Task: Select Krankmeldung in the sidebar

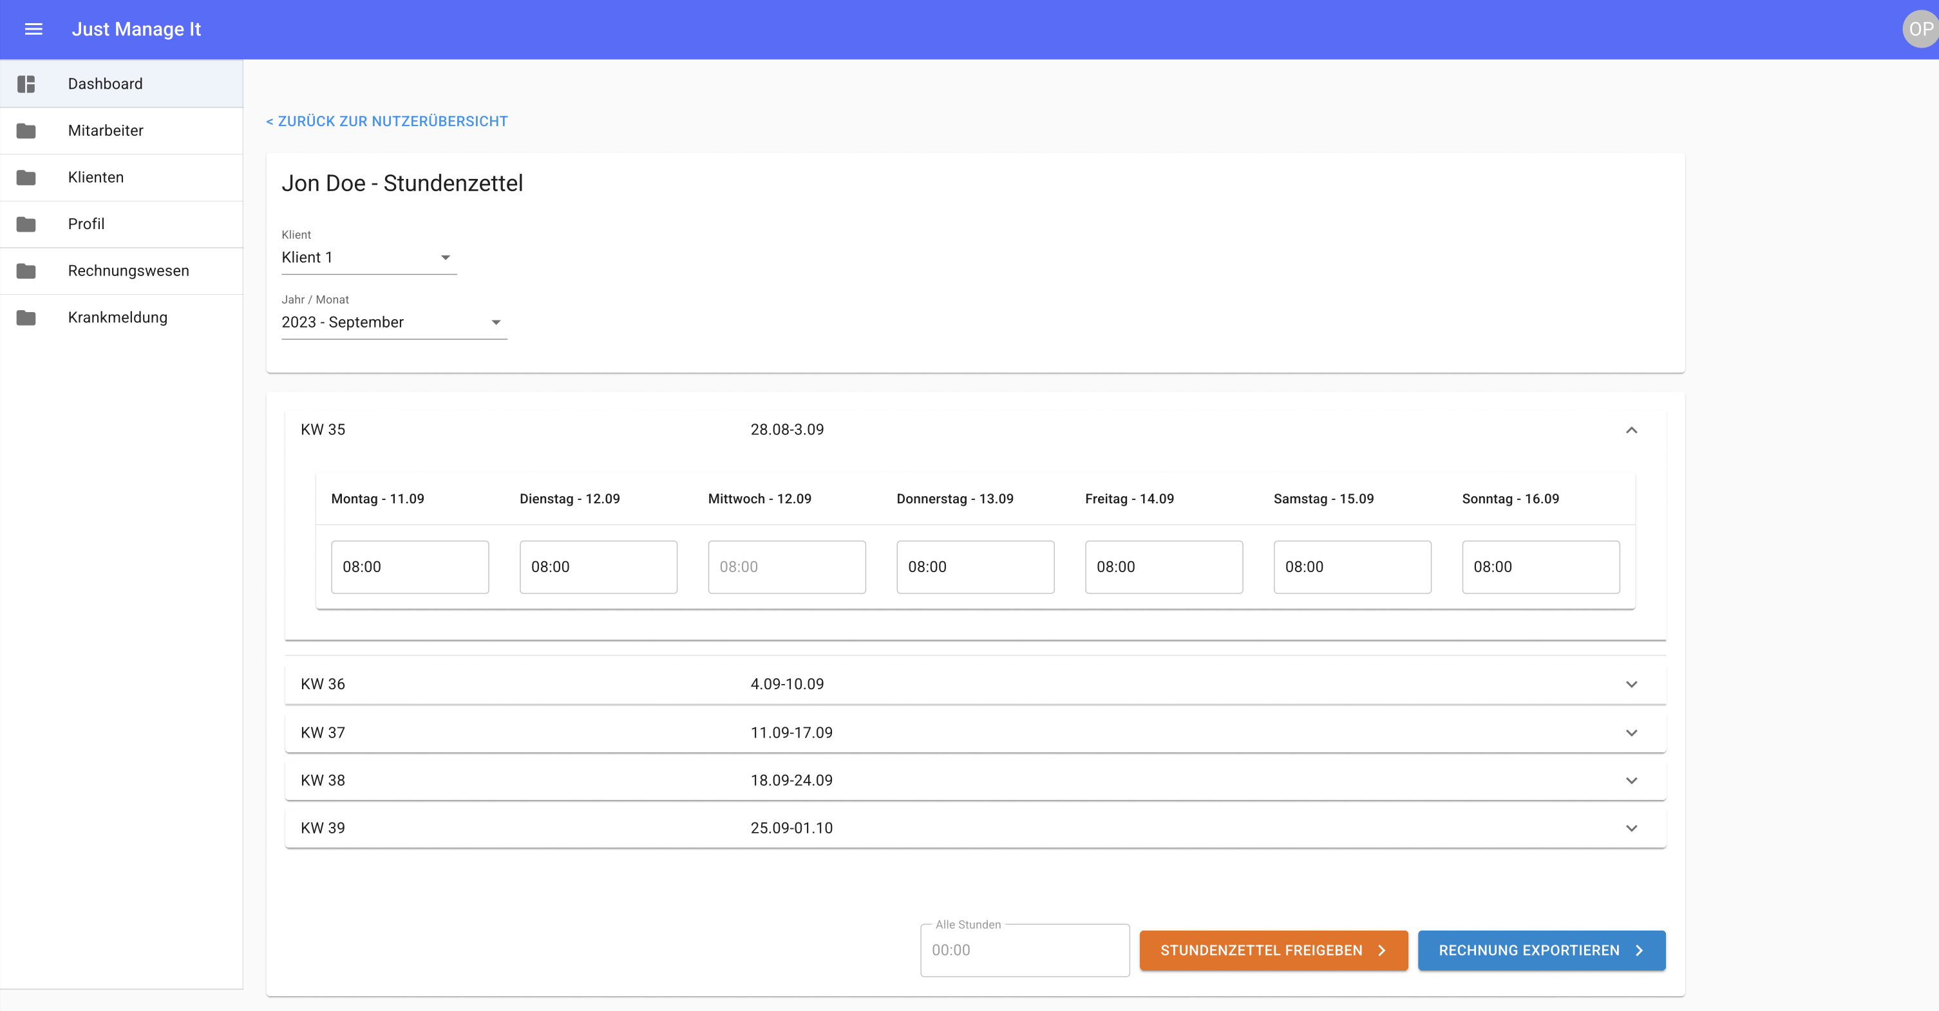Action: point(117,317)
